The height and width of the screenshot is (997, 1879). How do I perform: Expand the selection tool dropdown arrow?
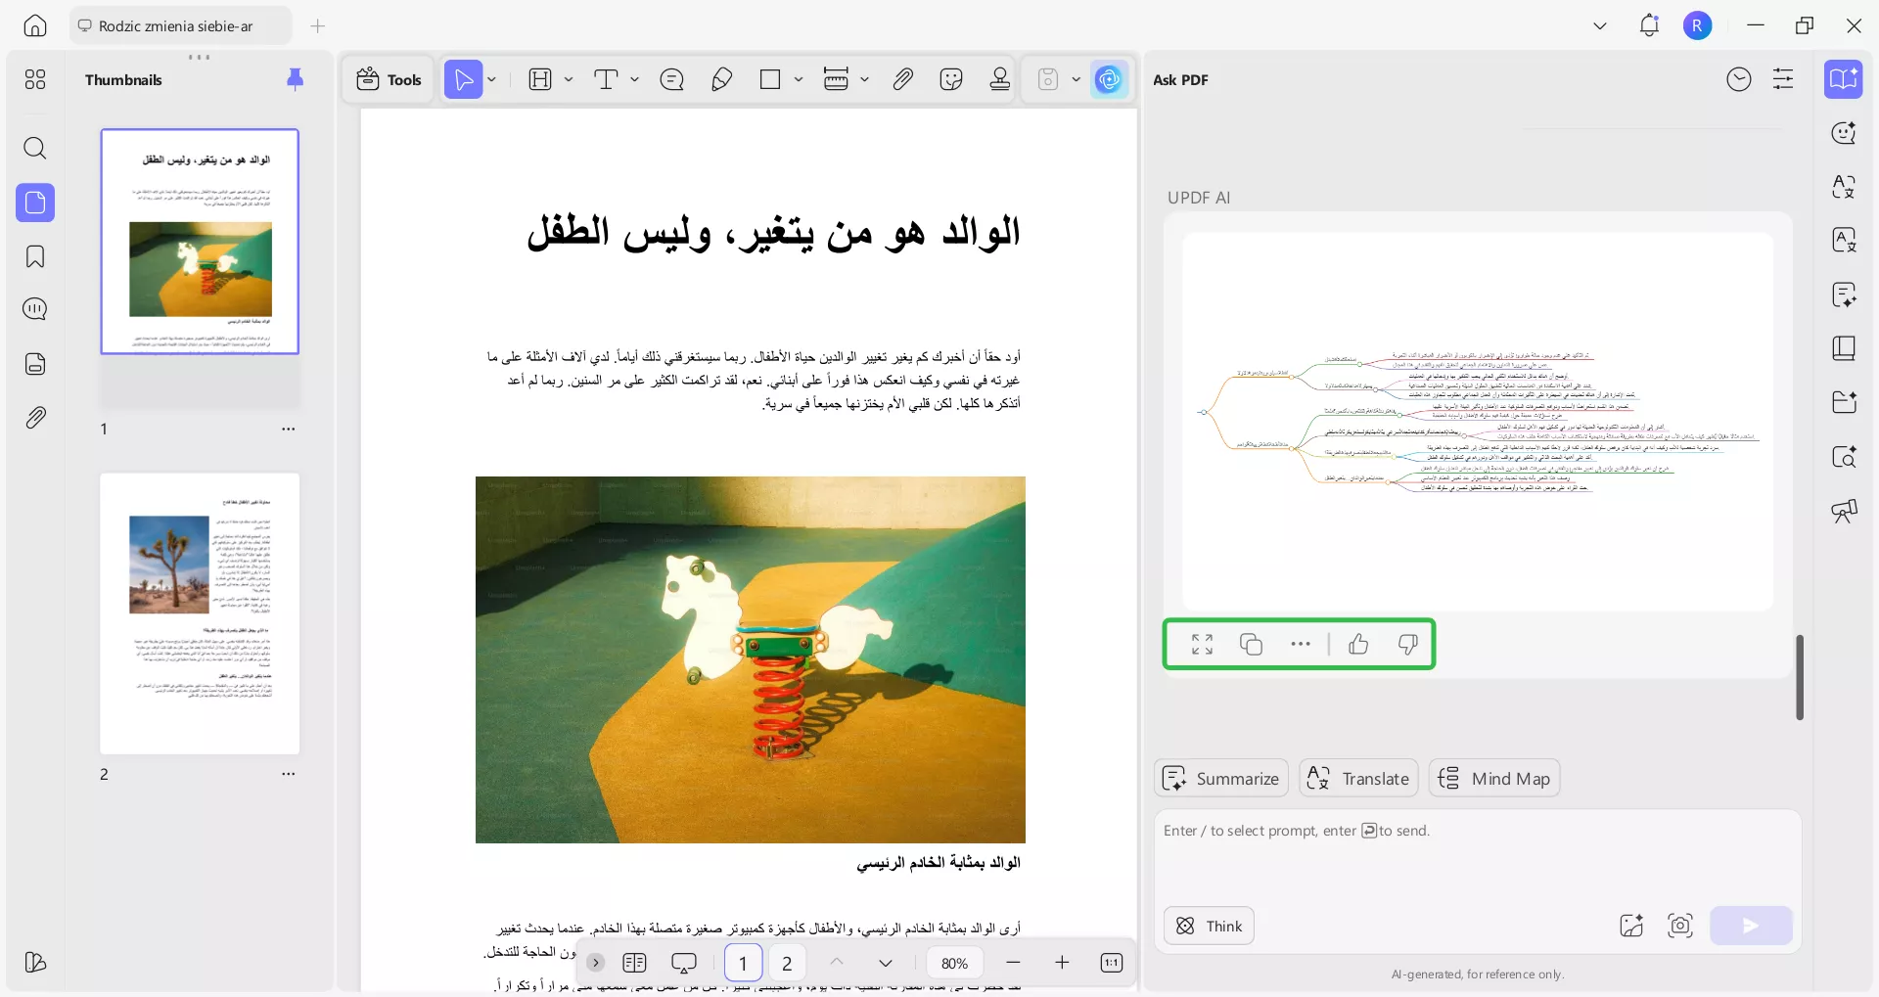(492, 79)
